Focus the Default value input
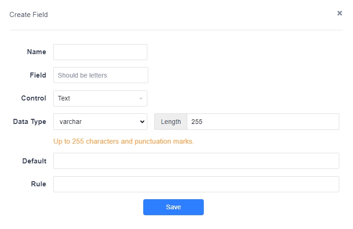 click(196, 161)
